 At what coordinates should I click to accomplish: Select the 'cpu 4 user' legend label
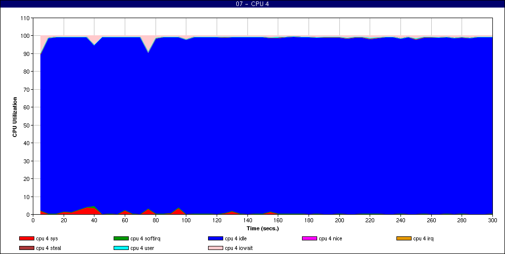tap(142, 248)
